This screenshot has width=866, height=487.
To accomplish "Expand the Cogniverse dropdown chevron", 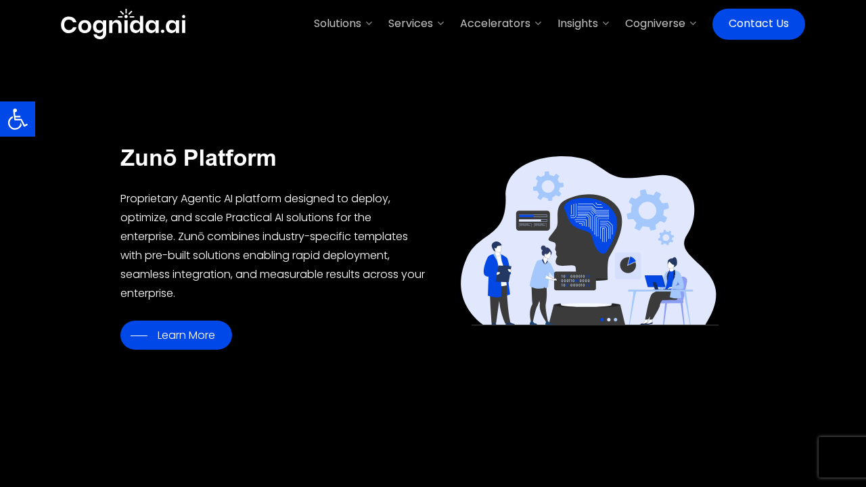I will pyautogui.click(x=693, y=24).
